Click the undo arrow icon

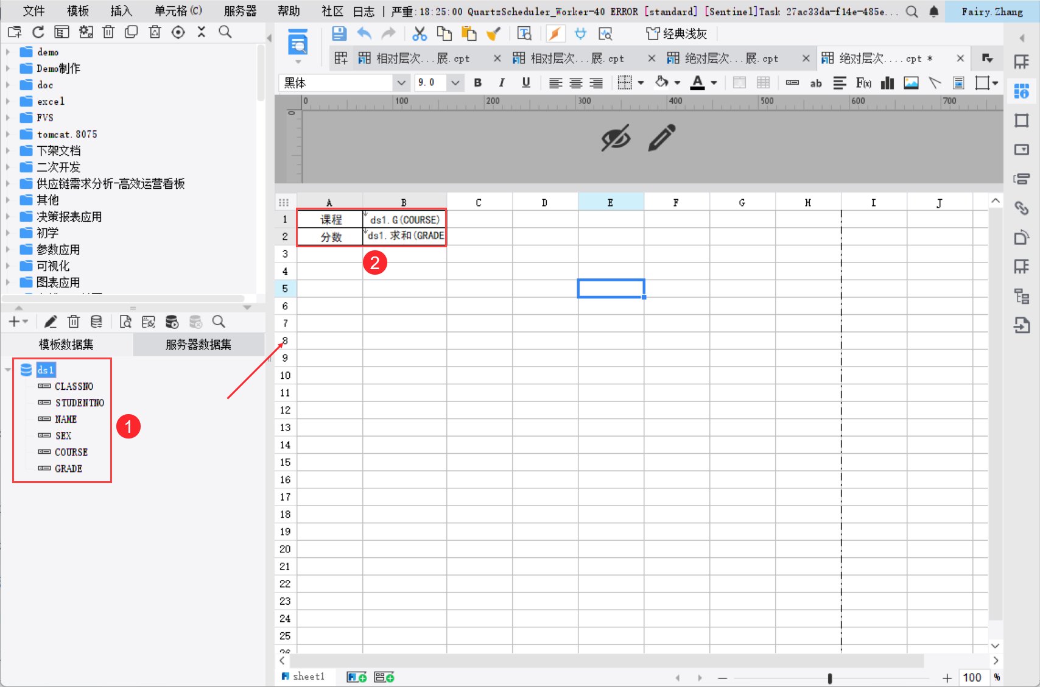coord(364,33)
